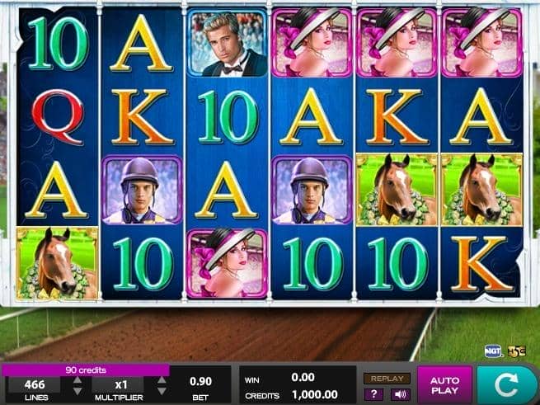Click the horse symbol in first reel
This screenshot has width=540, height=405.
click(57, 263)
